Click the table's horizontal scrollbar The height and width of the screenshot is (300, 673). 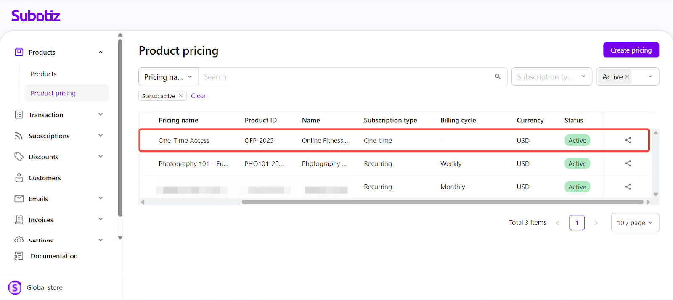(x=442, y=202)
